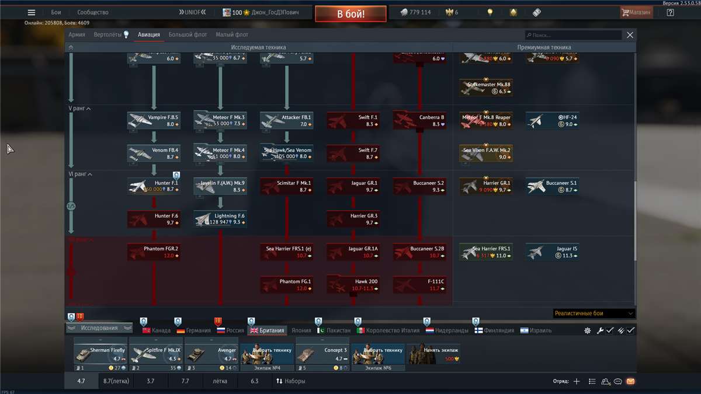This screenshot has height=394, width=701.
Task: Click the Поиск search field
Action: coord(572,35)
